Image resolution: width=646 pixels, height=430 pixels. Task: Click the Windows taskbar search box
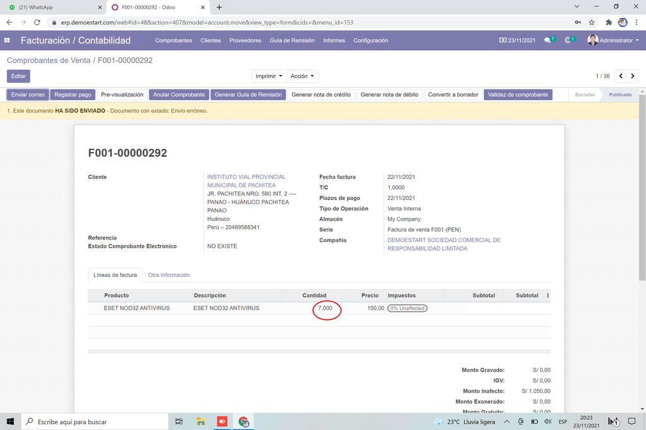pyautogui.click(x=95, y=421)
